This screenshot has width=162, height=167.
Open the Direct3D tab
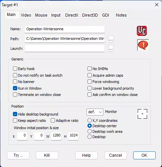[x=90, y=15]
